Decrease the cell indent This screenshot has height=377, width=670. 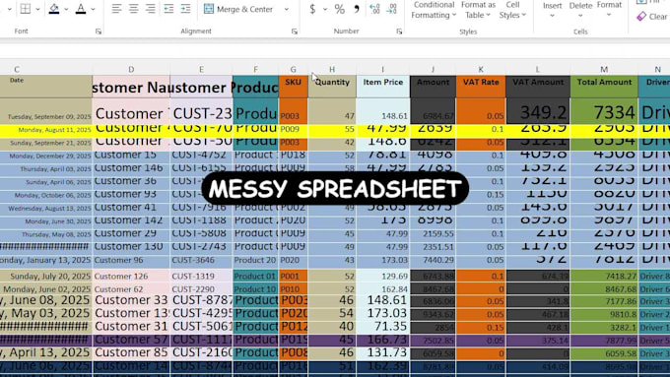(x=168, y=9)
